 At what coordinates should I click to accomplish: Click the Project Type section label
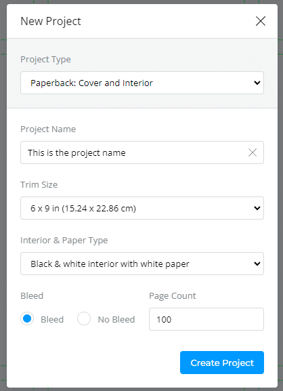point(45,60)
